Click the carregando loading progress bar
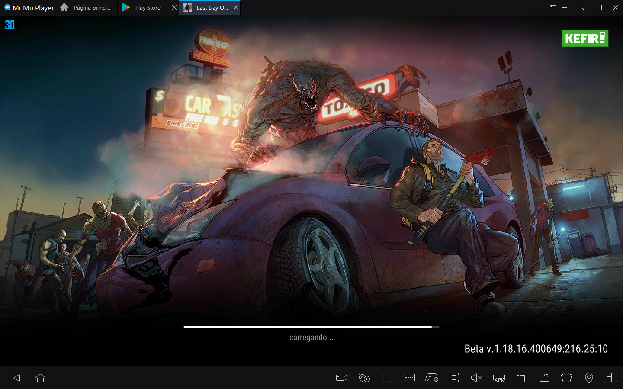 point(311,327)
